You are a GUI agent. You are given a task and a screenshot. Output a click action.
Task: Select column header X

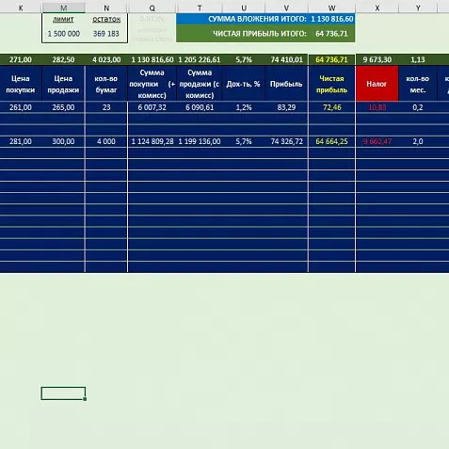377,8
